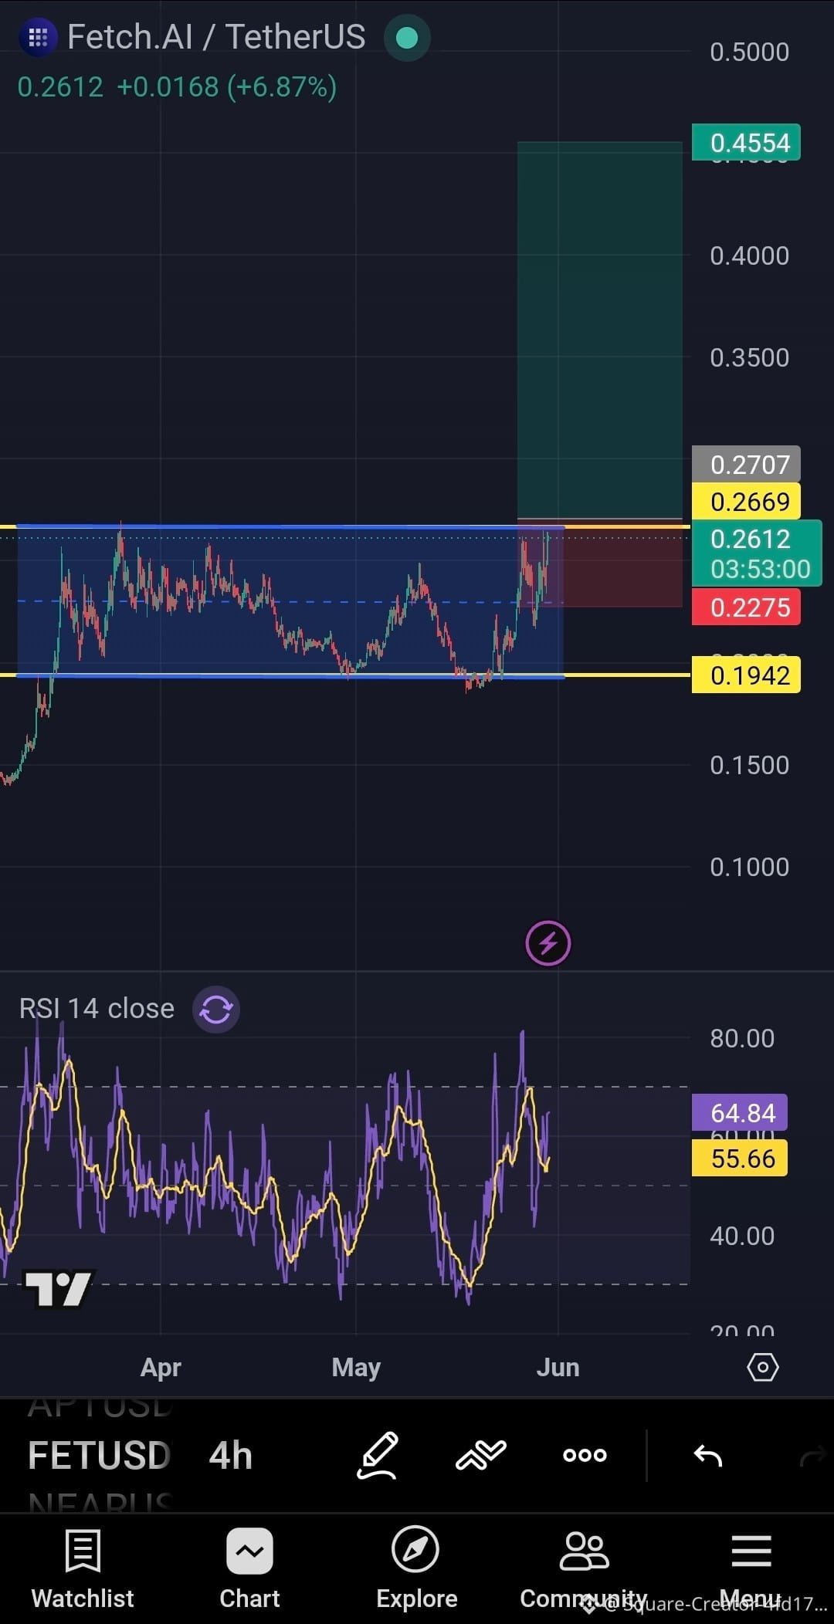Tap the 80.00 RSI axis label

pyautogui.click(x=742, y=1038)
